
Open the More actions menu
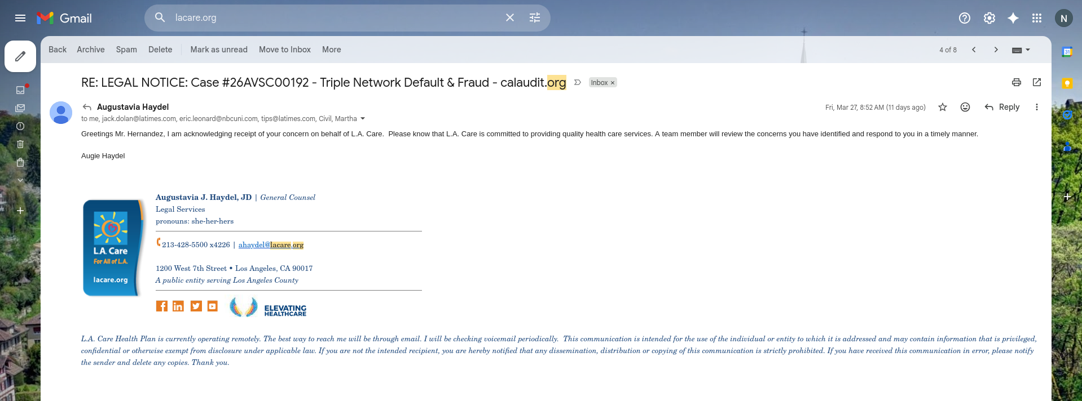[331, 50]
